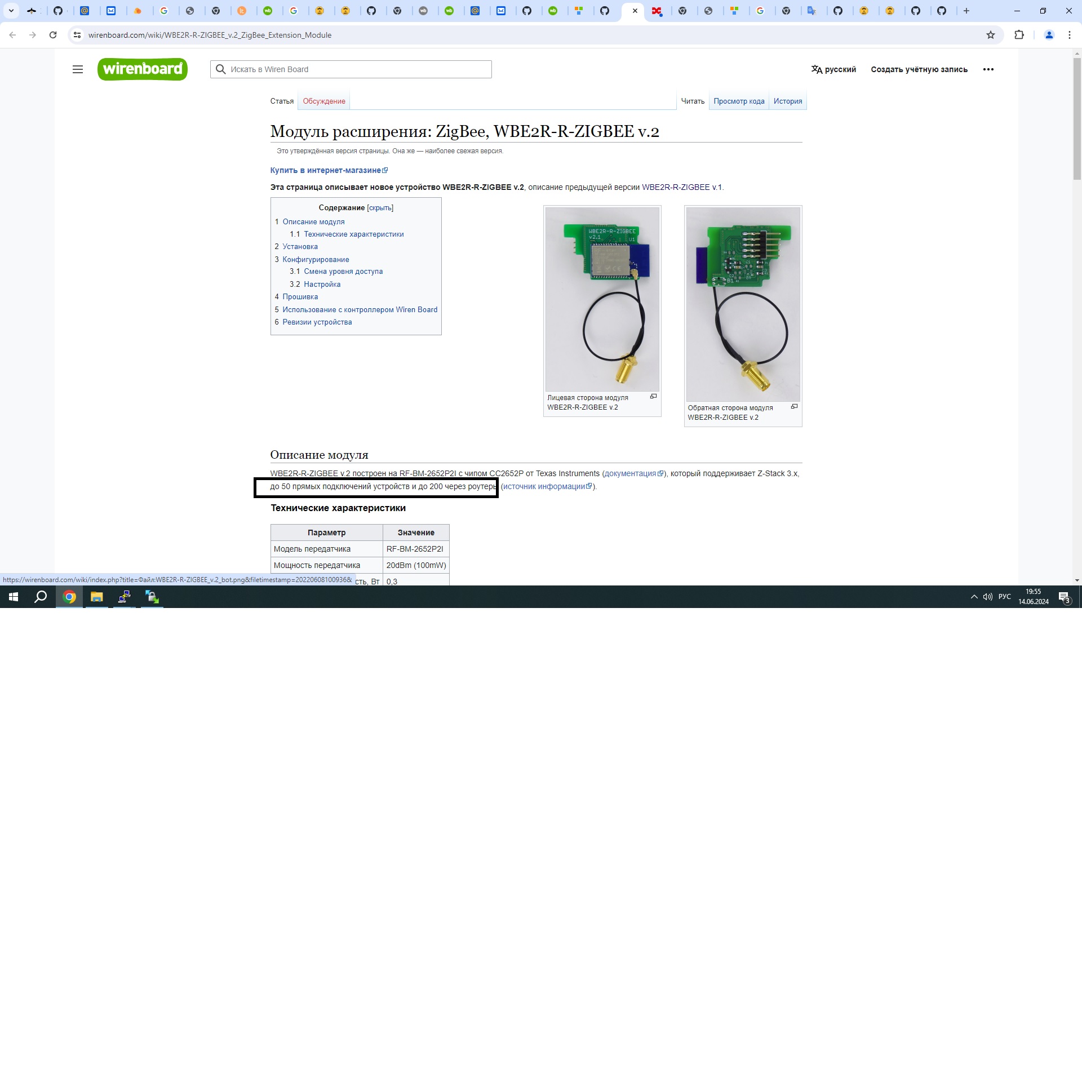The image size is (1082, 1065).
Task: Jump to Смена уровня доступа in contents
Action: [343, 271]
